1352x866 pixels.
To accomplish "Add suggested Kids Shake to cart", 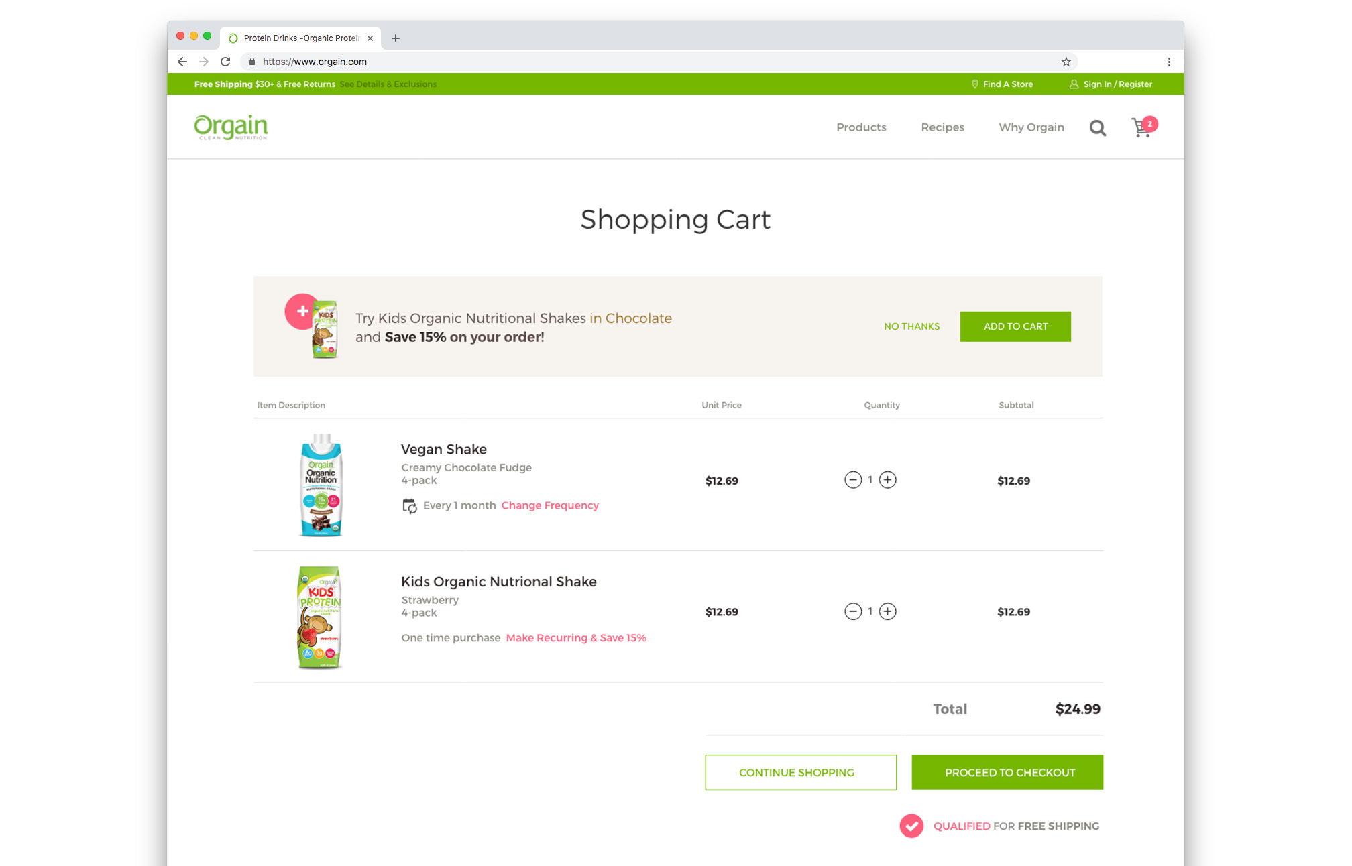I will 1015,326.
